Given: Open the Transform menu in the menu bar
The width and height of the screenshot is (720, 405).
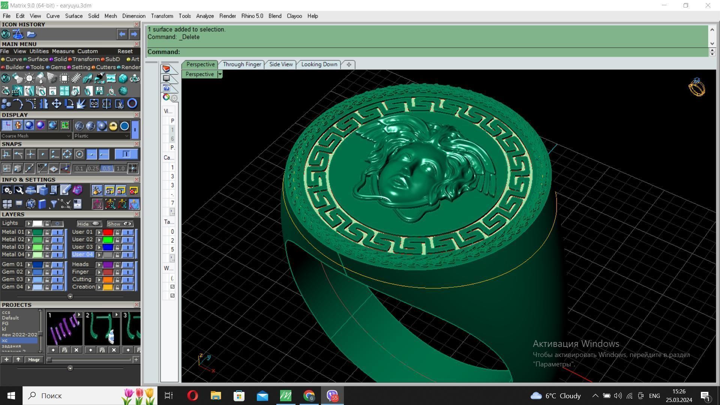Looking at the screenshot, I should pos(162,16).
